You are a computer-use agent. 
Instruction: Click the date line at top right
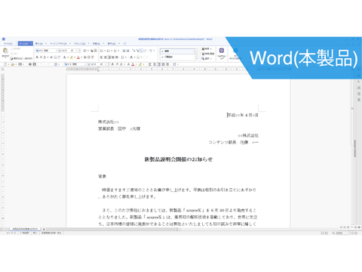pos(243,115)
